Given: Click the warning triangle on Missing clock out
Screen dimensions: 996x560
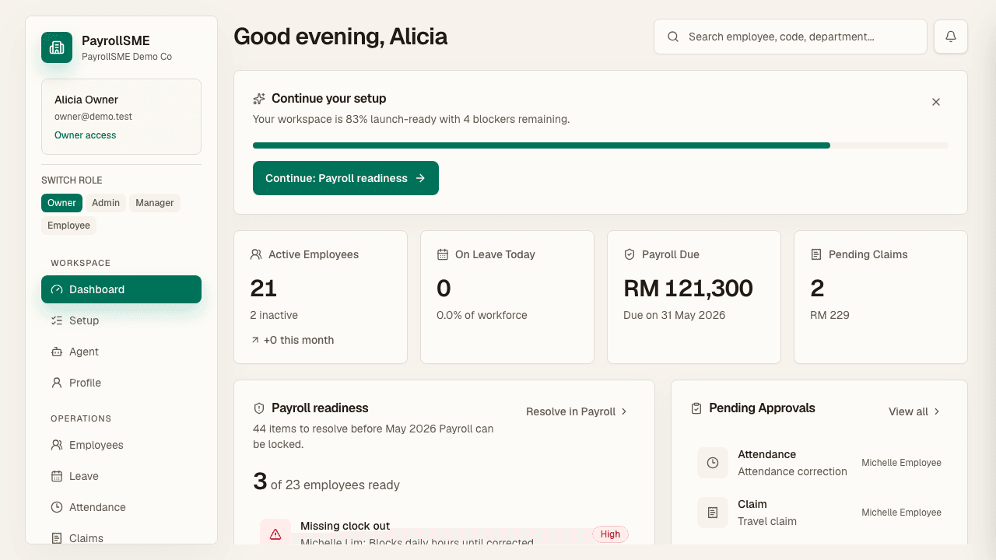Looking at the screenshot, I should [275, 534].
